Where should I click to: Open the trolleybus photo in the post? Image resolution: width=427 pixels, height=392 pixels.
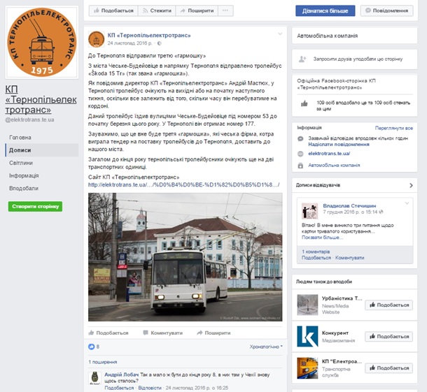click(185, 257)
